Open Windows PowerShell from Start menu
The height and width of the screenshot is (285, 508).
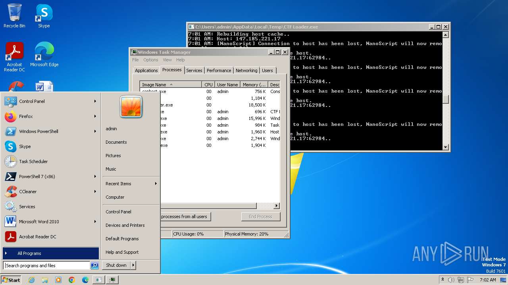pos(50,131)
